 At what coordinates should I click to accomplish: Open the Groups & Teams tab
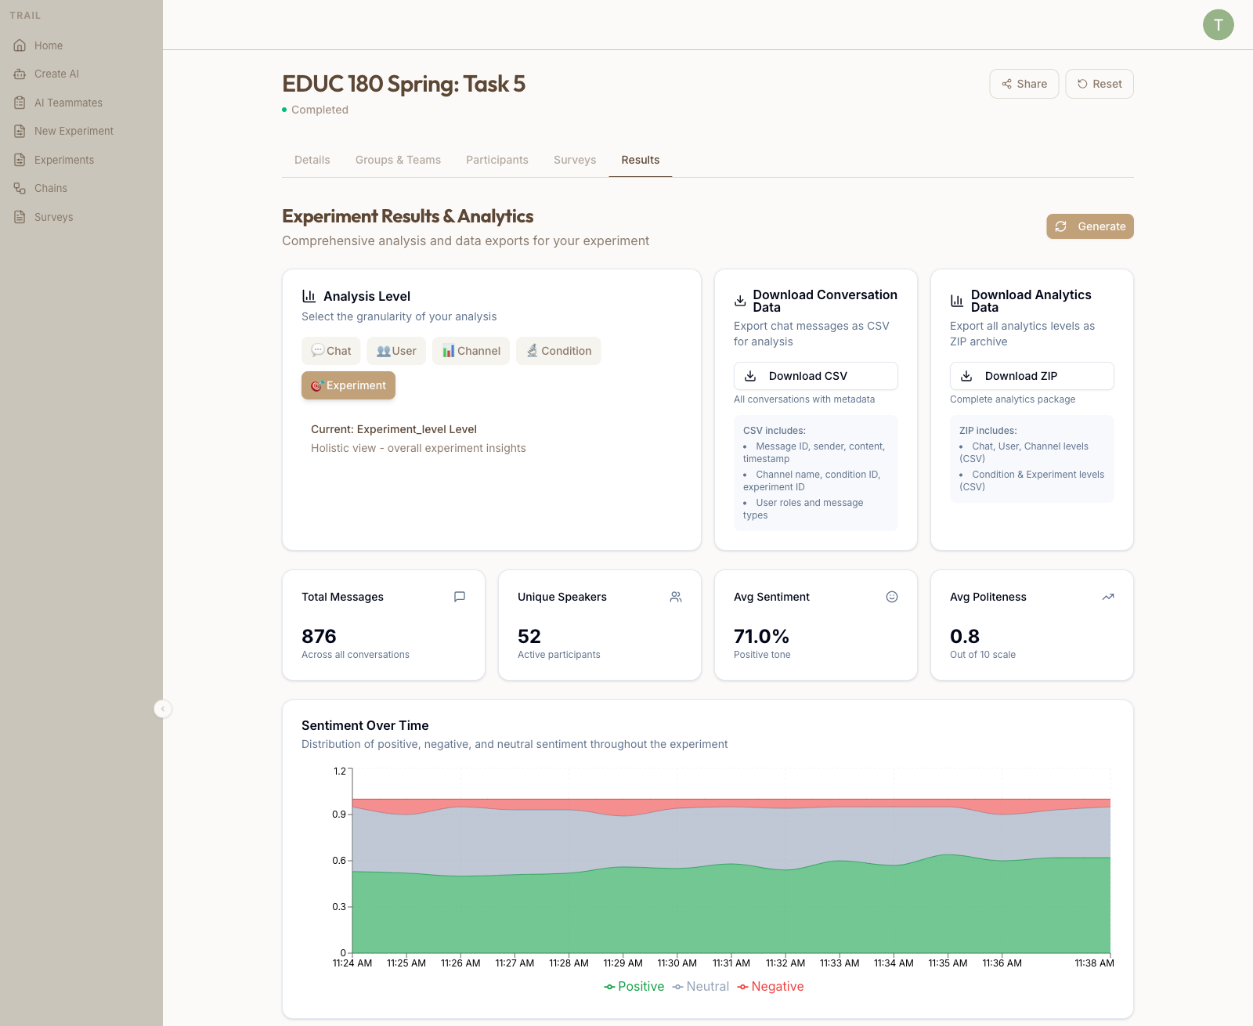tap(398, 160)
